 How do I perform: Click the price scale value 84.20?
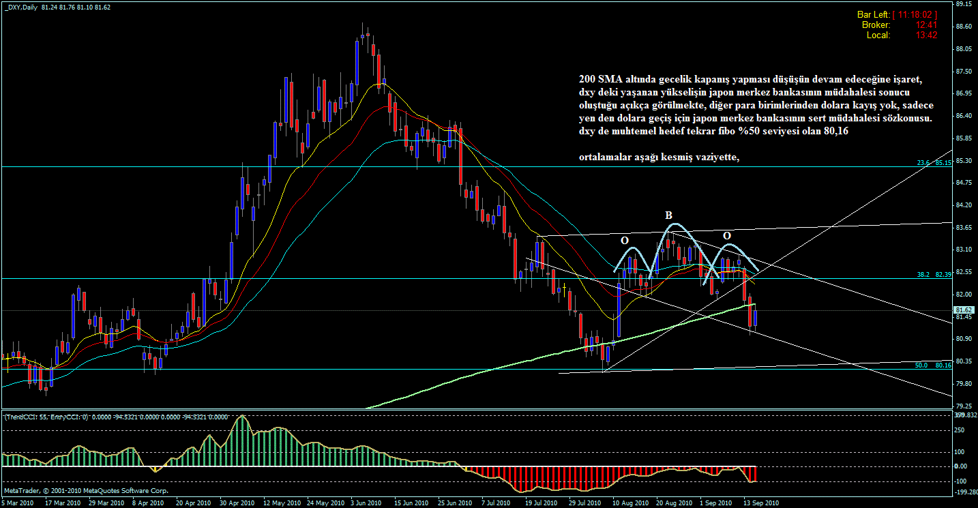tap(964, 205)
